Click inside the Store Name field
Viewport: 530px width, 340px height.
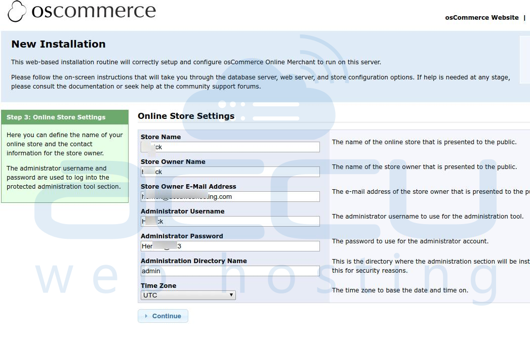click(x=230, y=147)
